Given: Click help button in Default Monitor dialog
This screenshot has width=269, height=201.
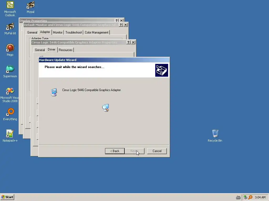Looking at the screenshot, I should 121,25.
